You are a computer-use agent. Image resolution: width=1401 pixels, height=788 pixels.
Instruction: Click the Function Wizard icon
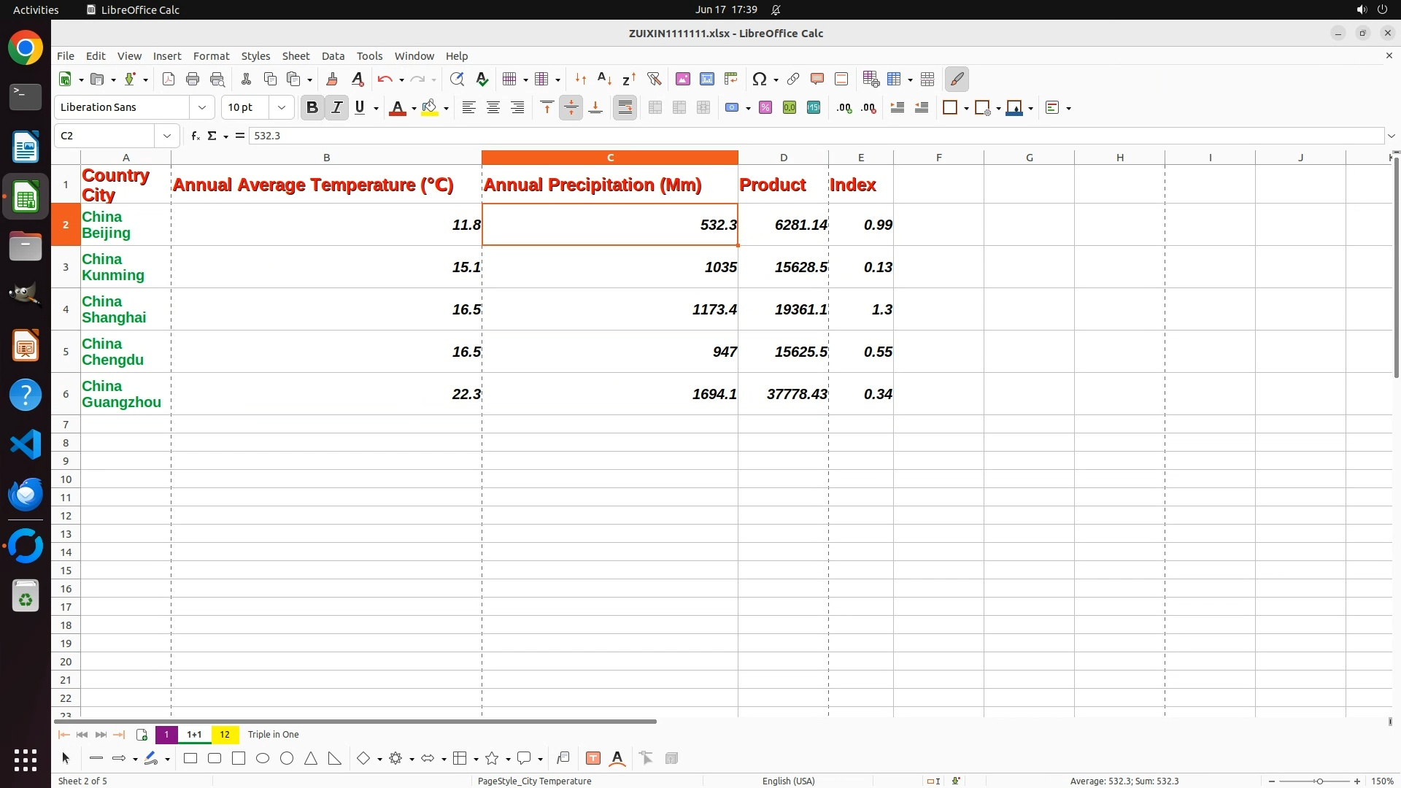point(195,136)
